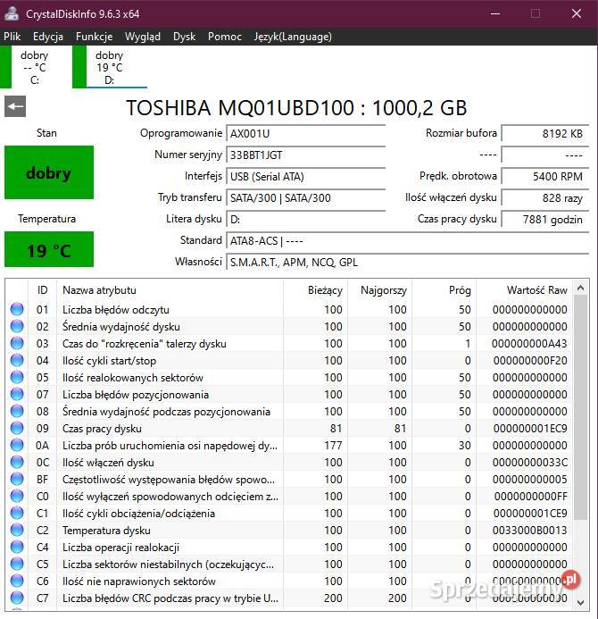This screenshot has height=619, width=598.
Task: Select the D: drive tab at 19 °C
Action: pos(110,67)
